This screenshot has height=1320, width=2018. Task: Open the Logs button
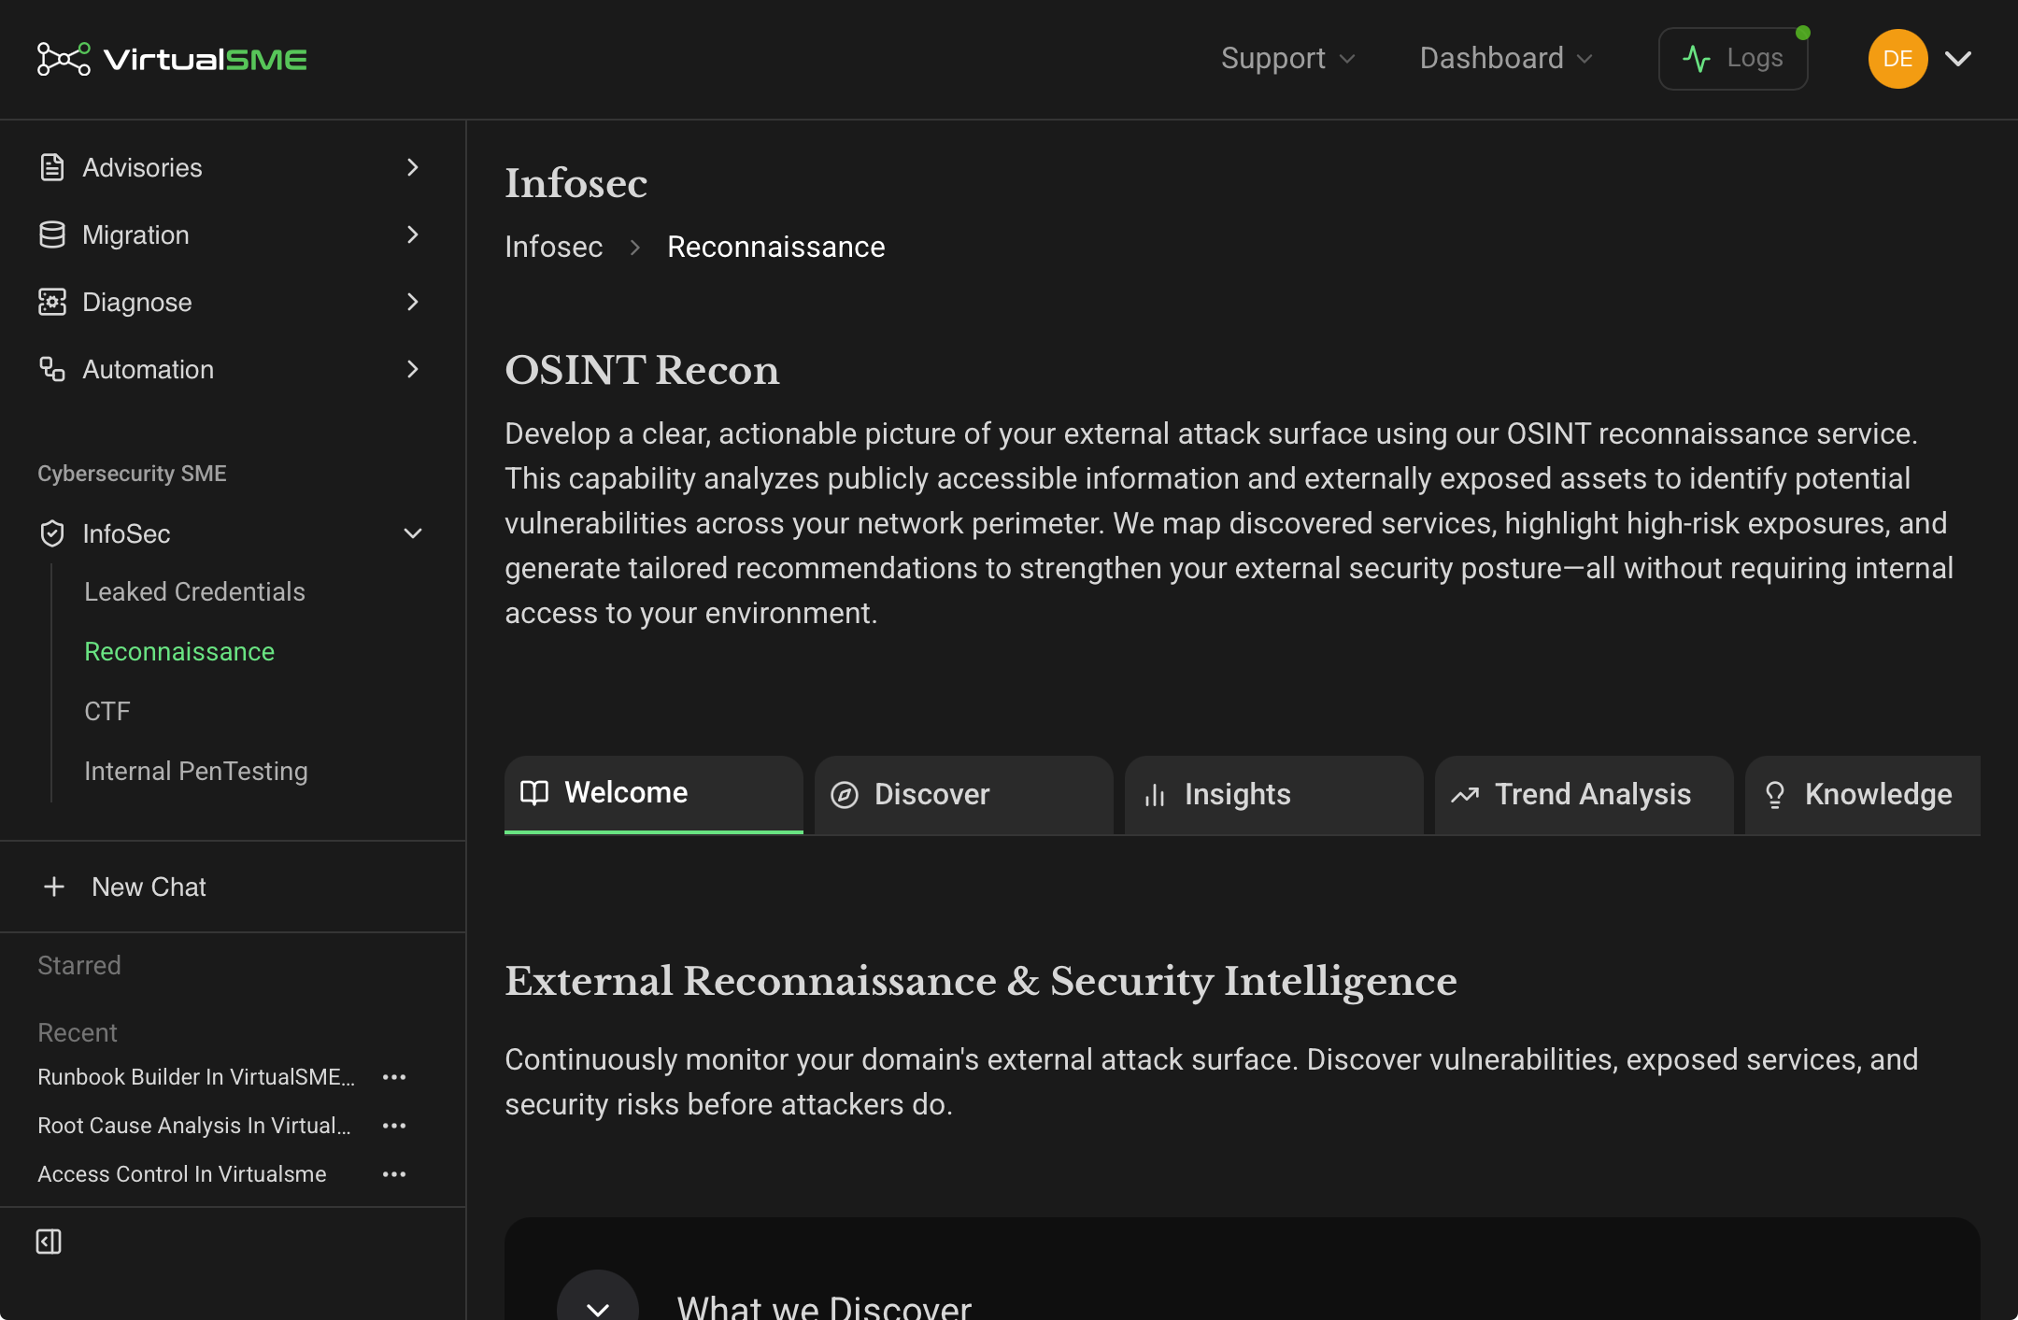(x=1733, y=59)
